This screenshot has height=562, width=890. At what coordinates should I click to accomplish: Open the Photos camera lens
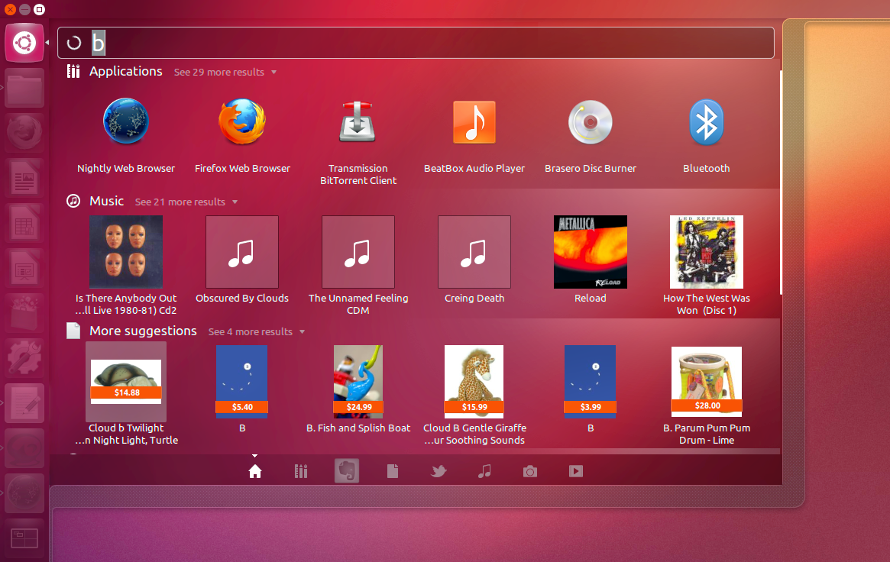pos(530,471)
